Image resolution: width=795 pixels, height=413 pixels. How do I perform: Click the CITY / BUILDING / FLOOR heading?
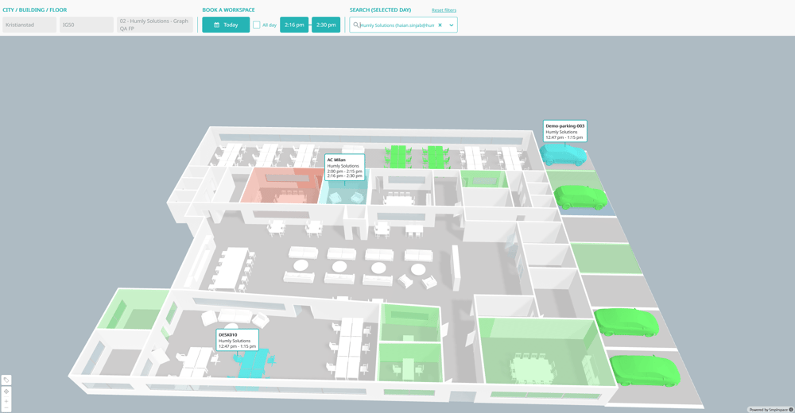coord(34,10)
